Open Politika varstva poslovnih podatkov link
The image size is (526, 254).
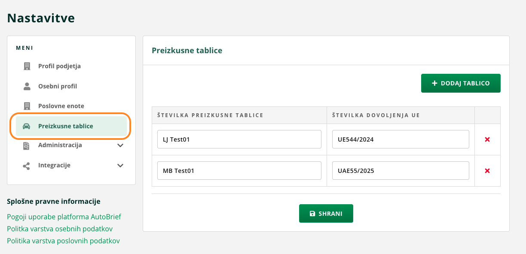click(63, 241)
